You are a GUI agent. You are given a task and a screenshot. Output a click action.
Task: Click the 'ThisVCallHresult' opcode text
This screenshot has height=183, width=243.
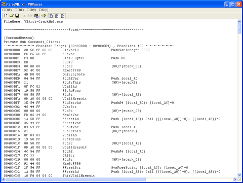click(78, 176)
